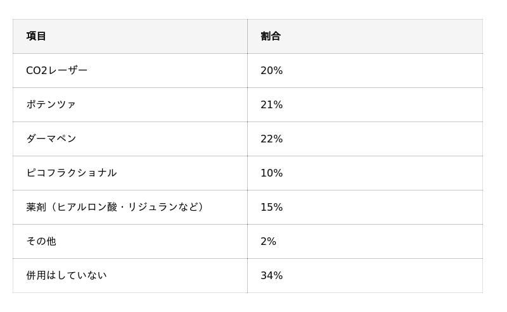The image size is (507, 312).
Task: Click the 20% value cell
Action: (271, 70)
